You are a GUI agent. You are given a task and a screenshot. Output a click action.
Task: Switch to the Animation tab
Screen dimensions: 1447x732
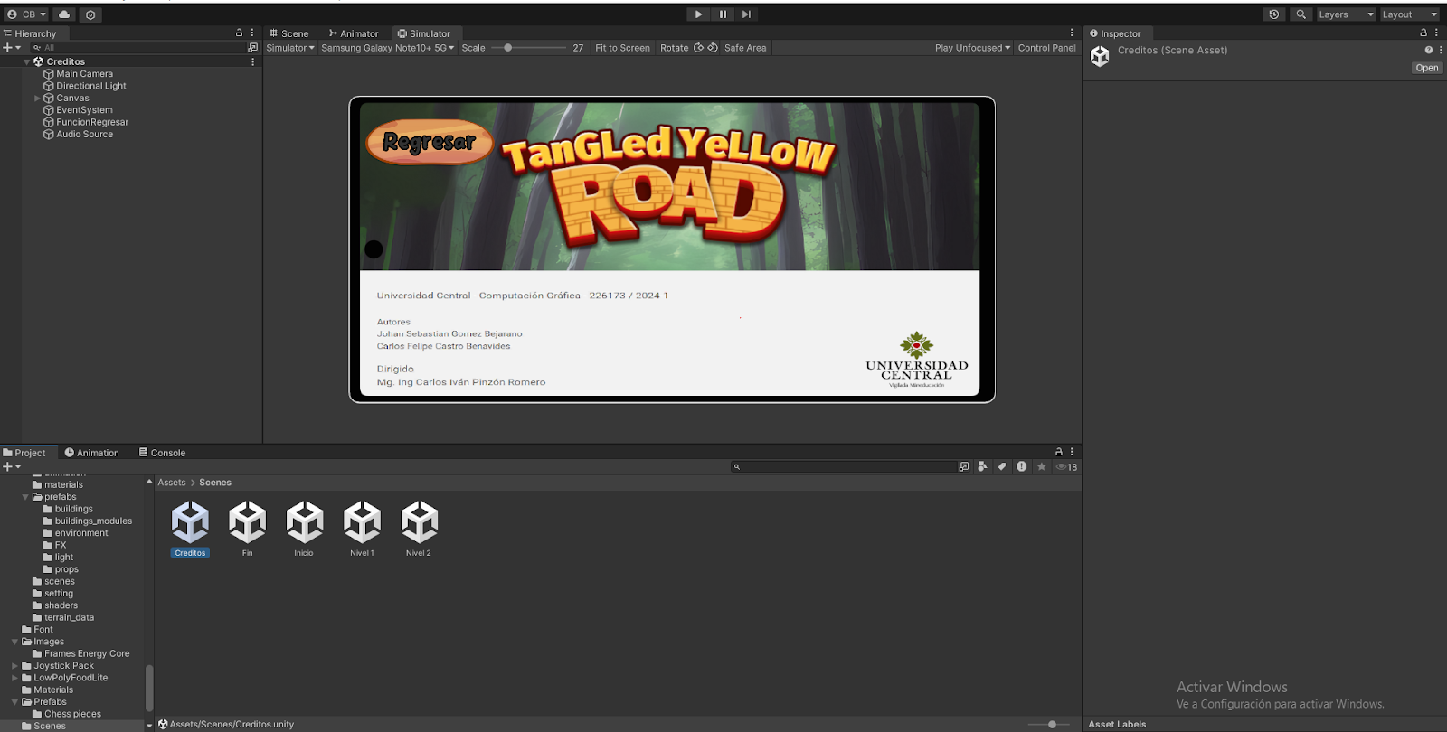pyautogui.click(x=91, y=453)
